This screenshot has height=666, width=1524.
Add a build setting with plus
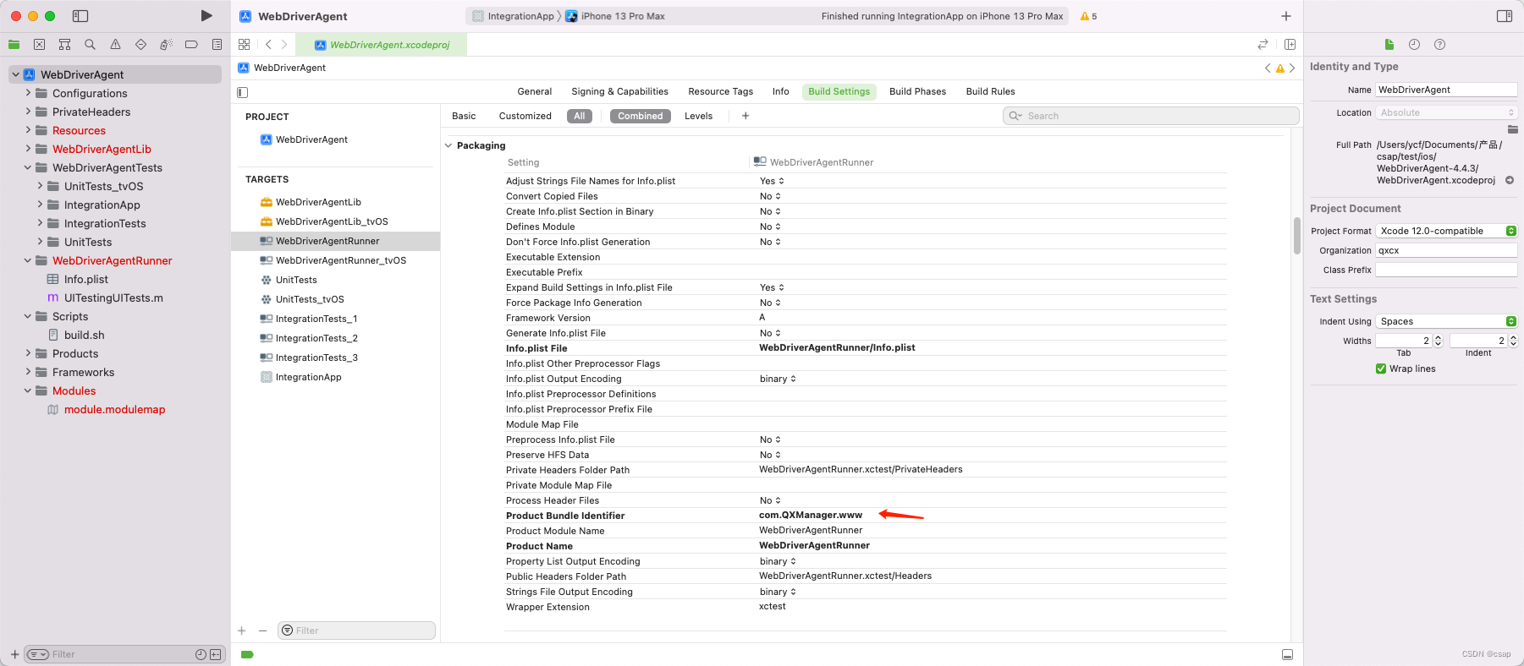coord(745,116)
